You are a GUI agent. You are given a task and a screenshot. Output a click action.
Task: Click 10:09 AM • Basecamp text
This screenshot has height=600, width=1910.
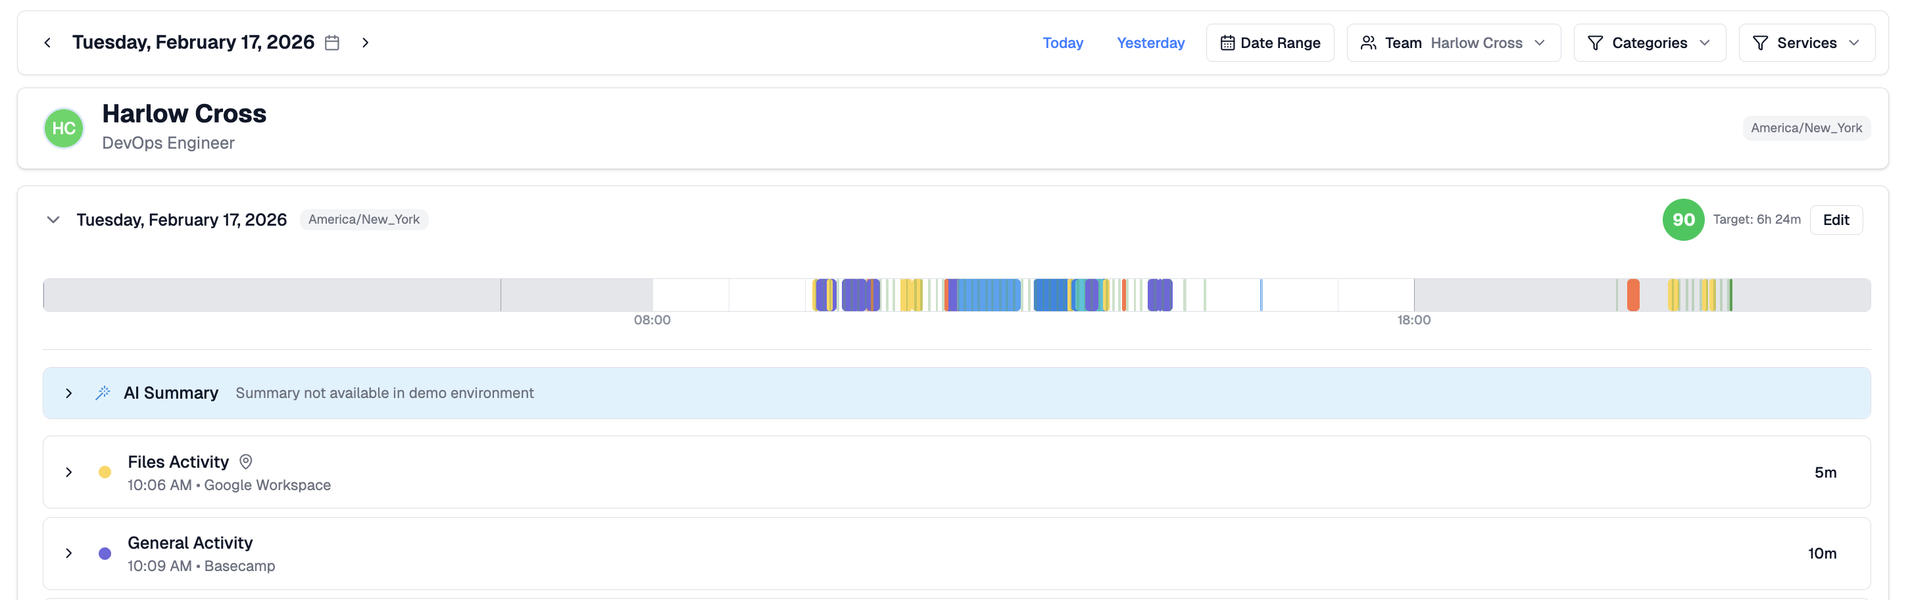click(x=201, y=566)
